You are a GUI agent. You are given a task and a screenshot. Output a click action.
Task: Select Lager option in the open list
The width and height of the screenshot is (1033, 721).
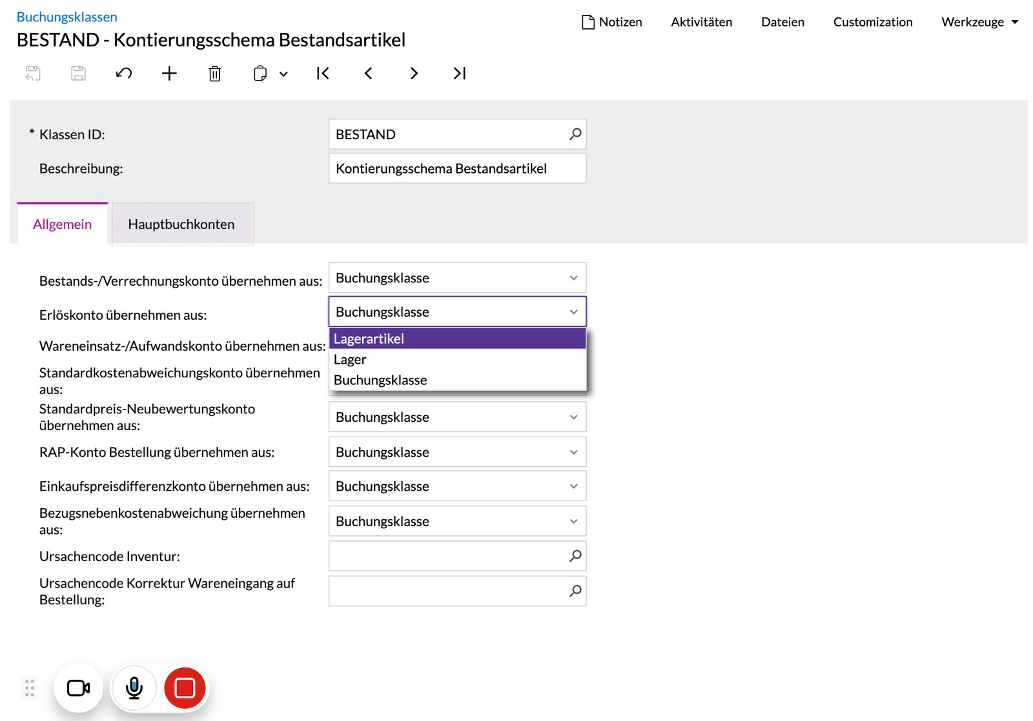457,359
